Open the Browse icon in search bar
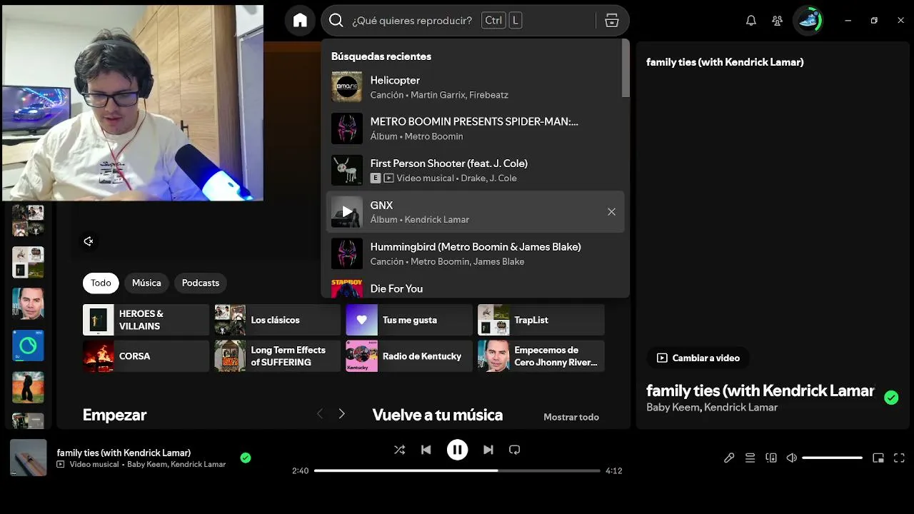 612,21
